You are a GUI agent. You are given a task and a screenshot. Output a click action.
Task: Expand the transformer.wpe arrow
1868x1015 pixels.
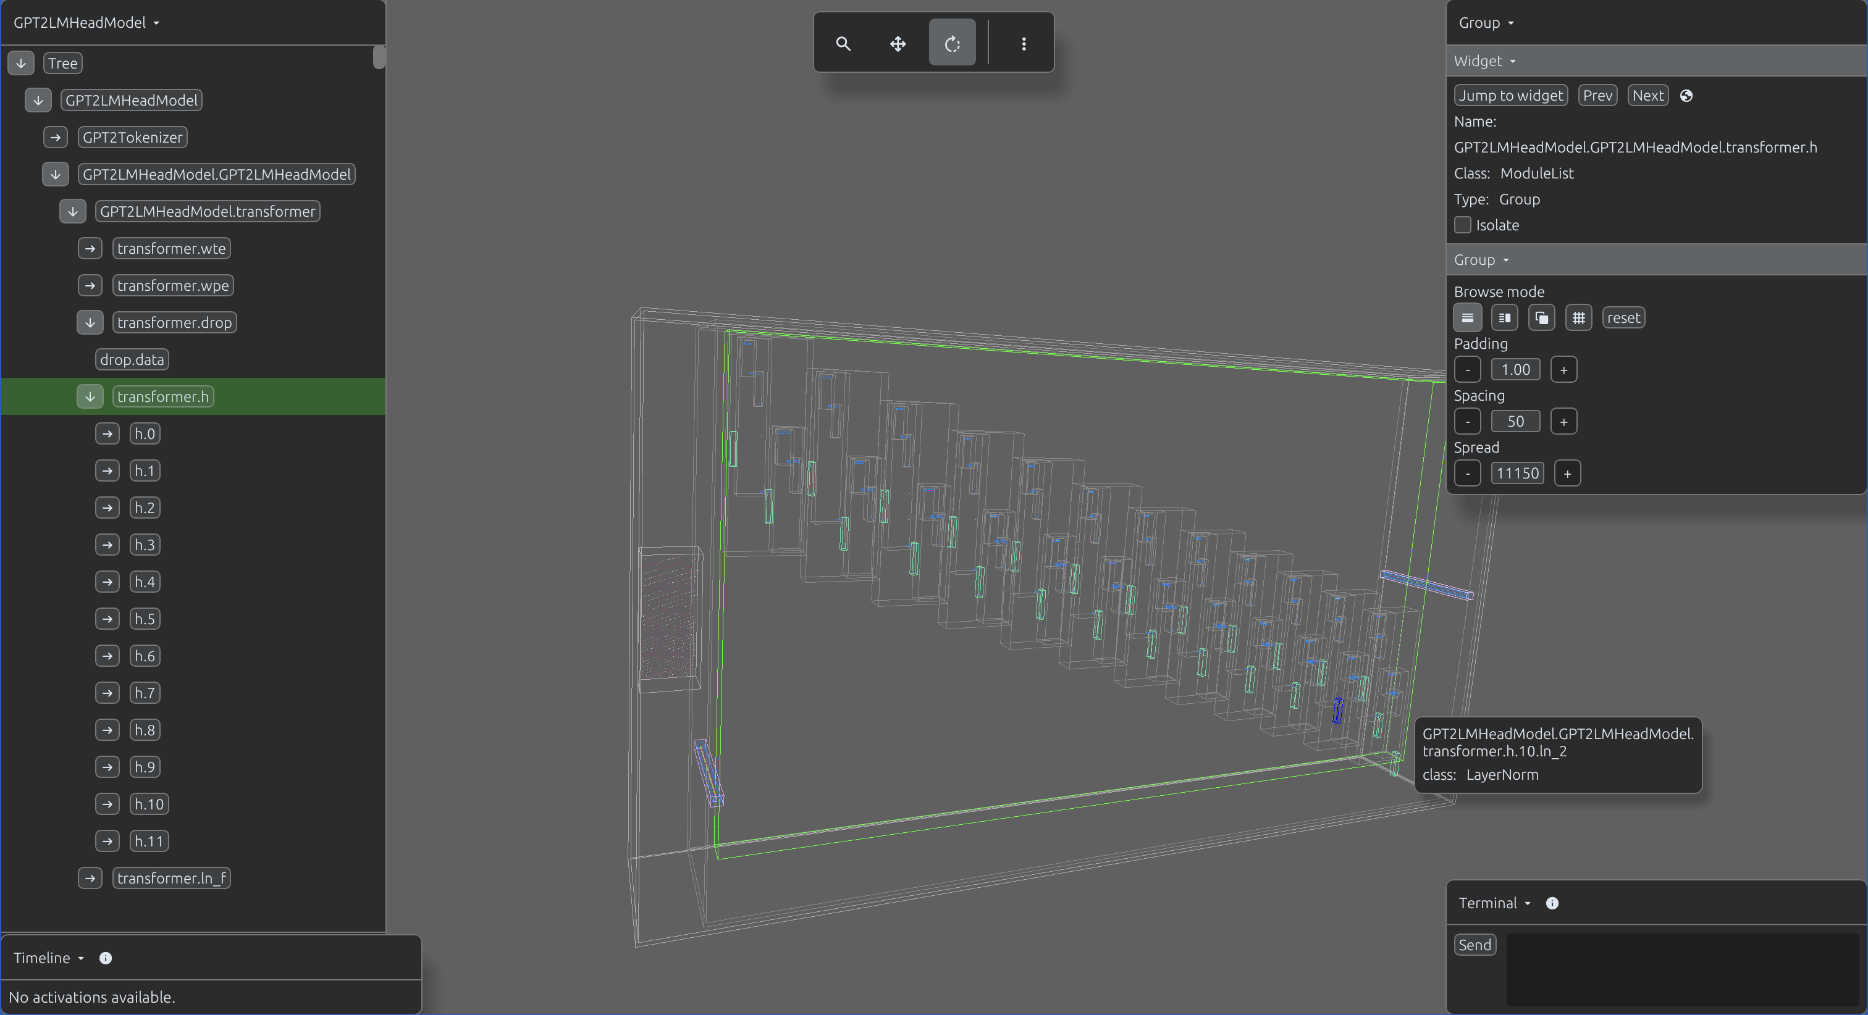click(x=90, y=286)
